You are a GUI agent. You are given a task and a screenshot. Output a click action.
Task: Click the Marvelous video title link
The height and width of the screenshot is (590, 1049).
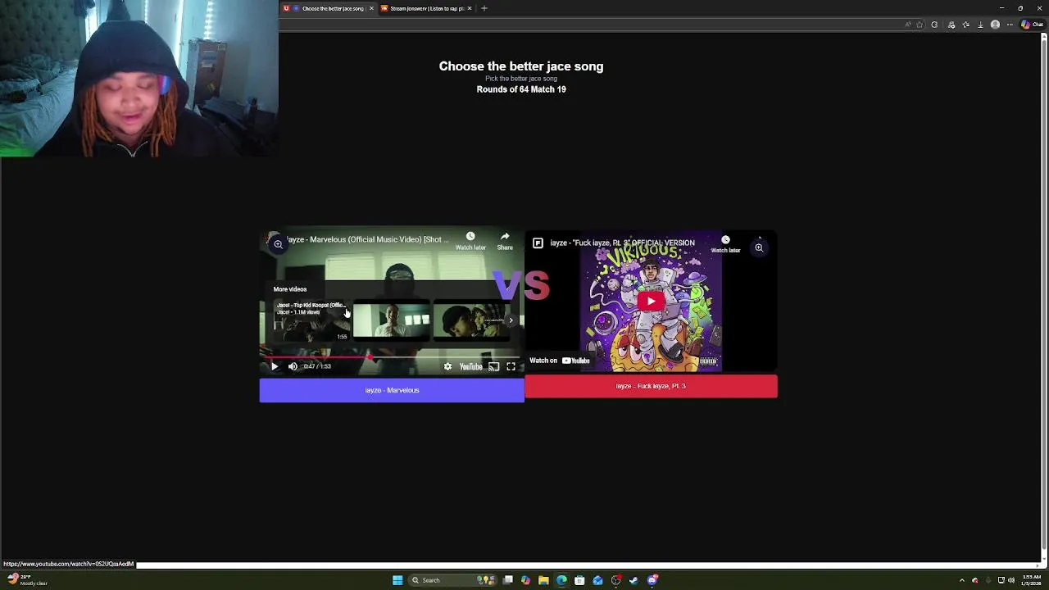point(367,239)
